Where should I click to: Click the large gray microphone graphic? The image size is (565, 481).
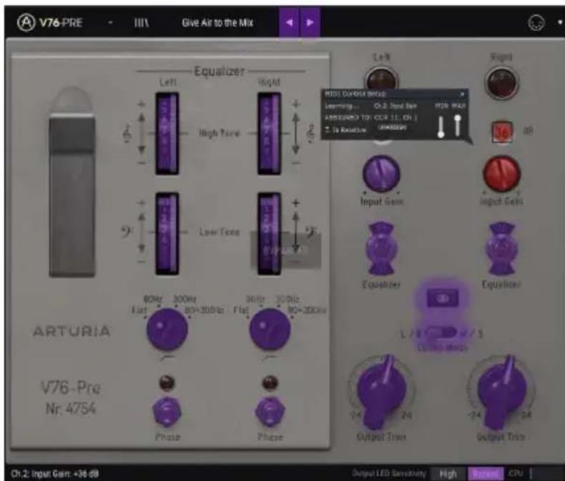(x=72, y=182)
